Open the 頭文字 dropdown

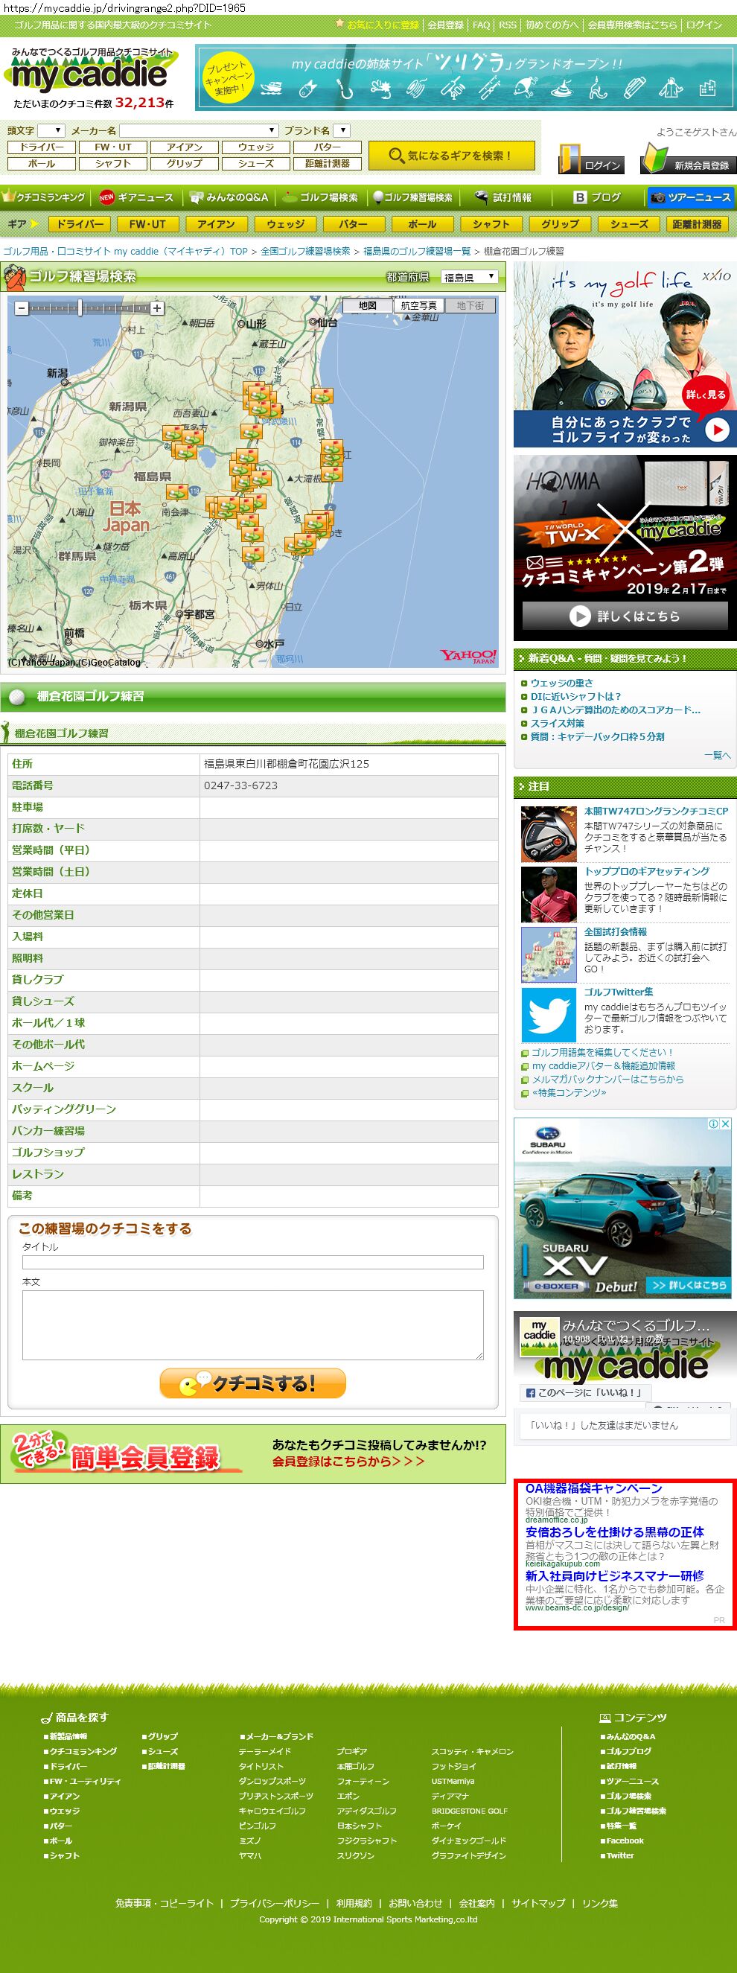pos(51,130)
